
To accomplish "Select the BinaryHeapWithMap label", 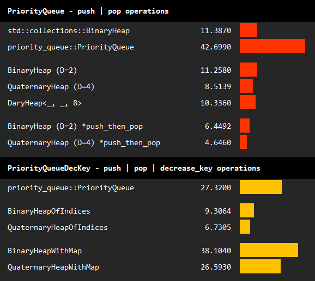I will click(x=45, y=251).
